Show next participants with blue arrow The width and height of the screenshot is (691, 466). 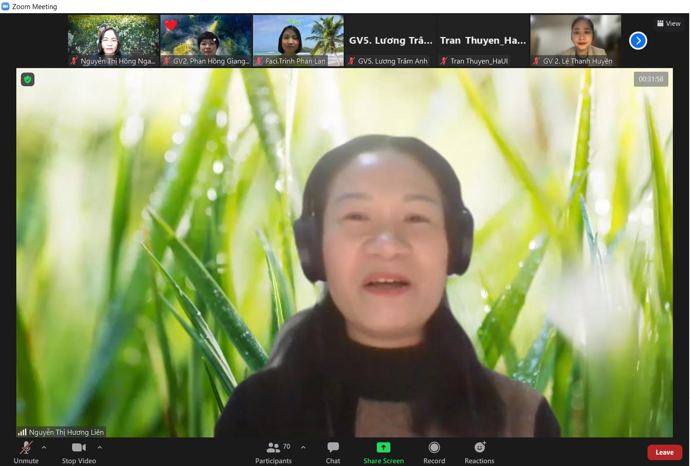(638, 41)
